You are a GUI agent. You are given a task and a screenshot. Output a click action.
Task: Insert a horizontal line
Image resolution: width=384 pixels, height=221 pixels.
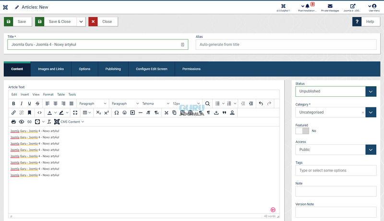pos(140,113)
